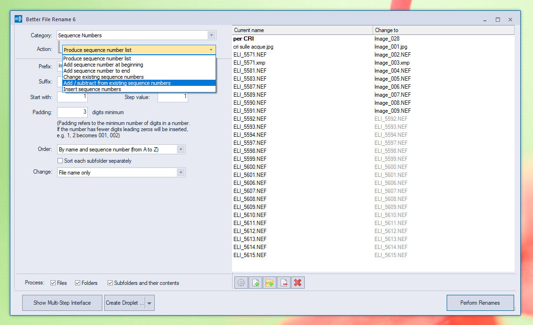Enable Sort each subfolder separately
This screenshot has width=533, height=325.
coord(60,161)
